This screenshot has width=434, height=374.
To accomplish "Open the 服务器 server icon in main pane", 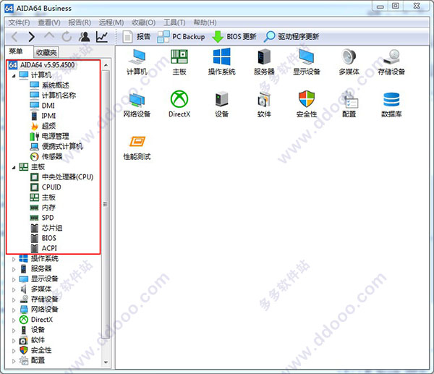I will click(264, 61).
